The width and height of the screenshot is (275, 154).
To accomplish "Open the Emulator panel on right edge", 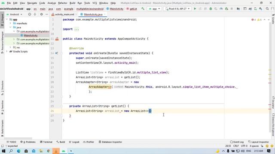I will 273,102.
